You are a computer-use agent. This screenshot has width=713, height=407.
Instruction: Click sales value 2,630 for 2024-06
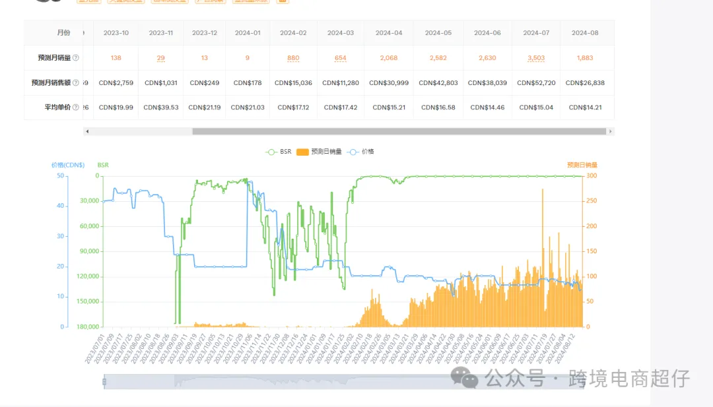[487, 57]
